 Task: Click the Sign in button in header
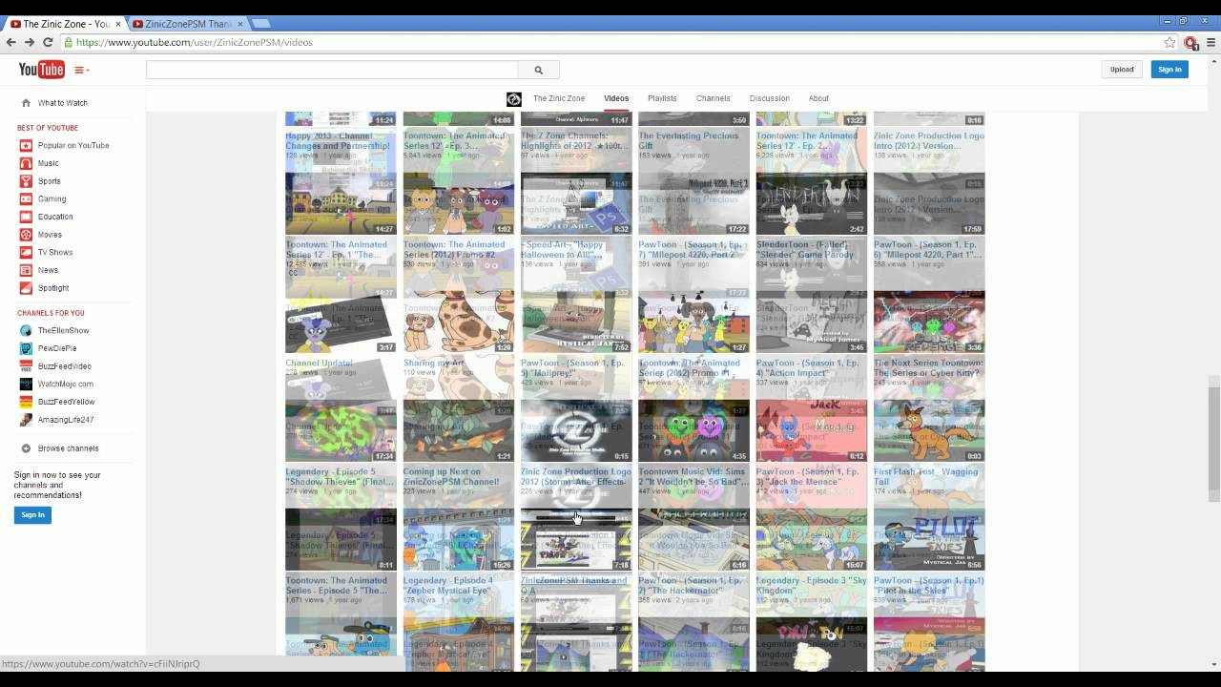coord(1169,70)
